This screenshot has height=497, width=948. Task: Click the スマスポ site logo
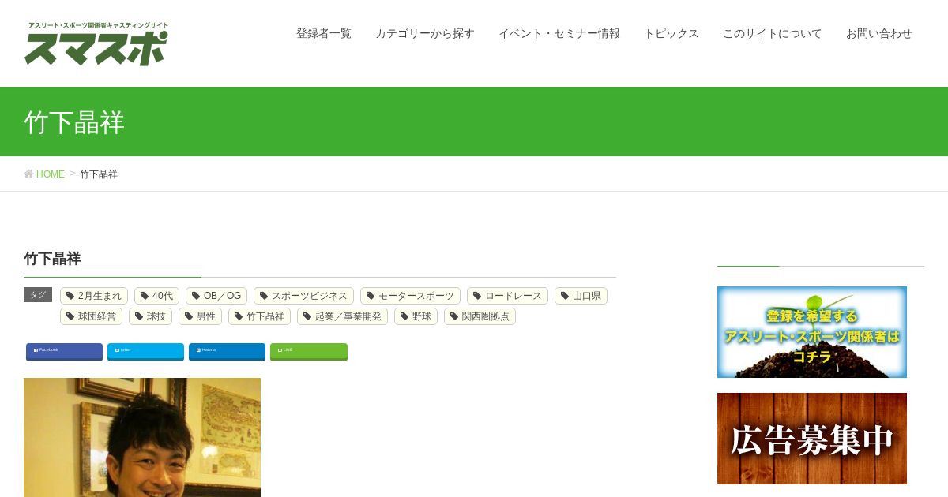(x=96, y=44)
